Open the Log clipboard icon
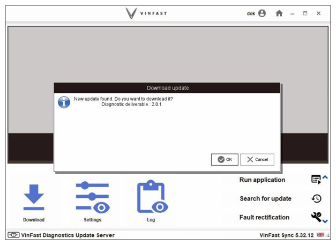The height and width of the screenshot is (245, 336). point(152,196)
